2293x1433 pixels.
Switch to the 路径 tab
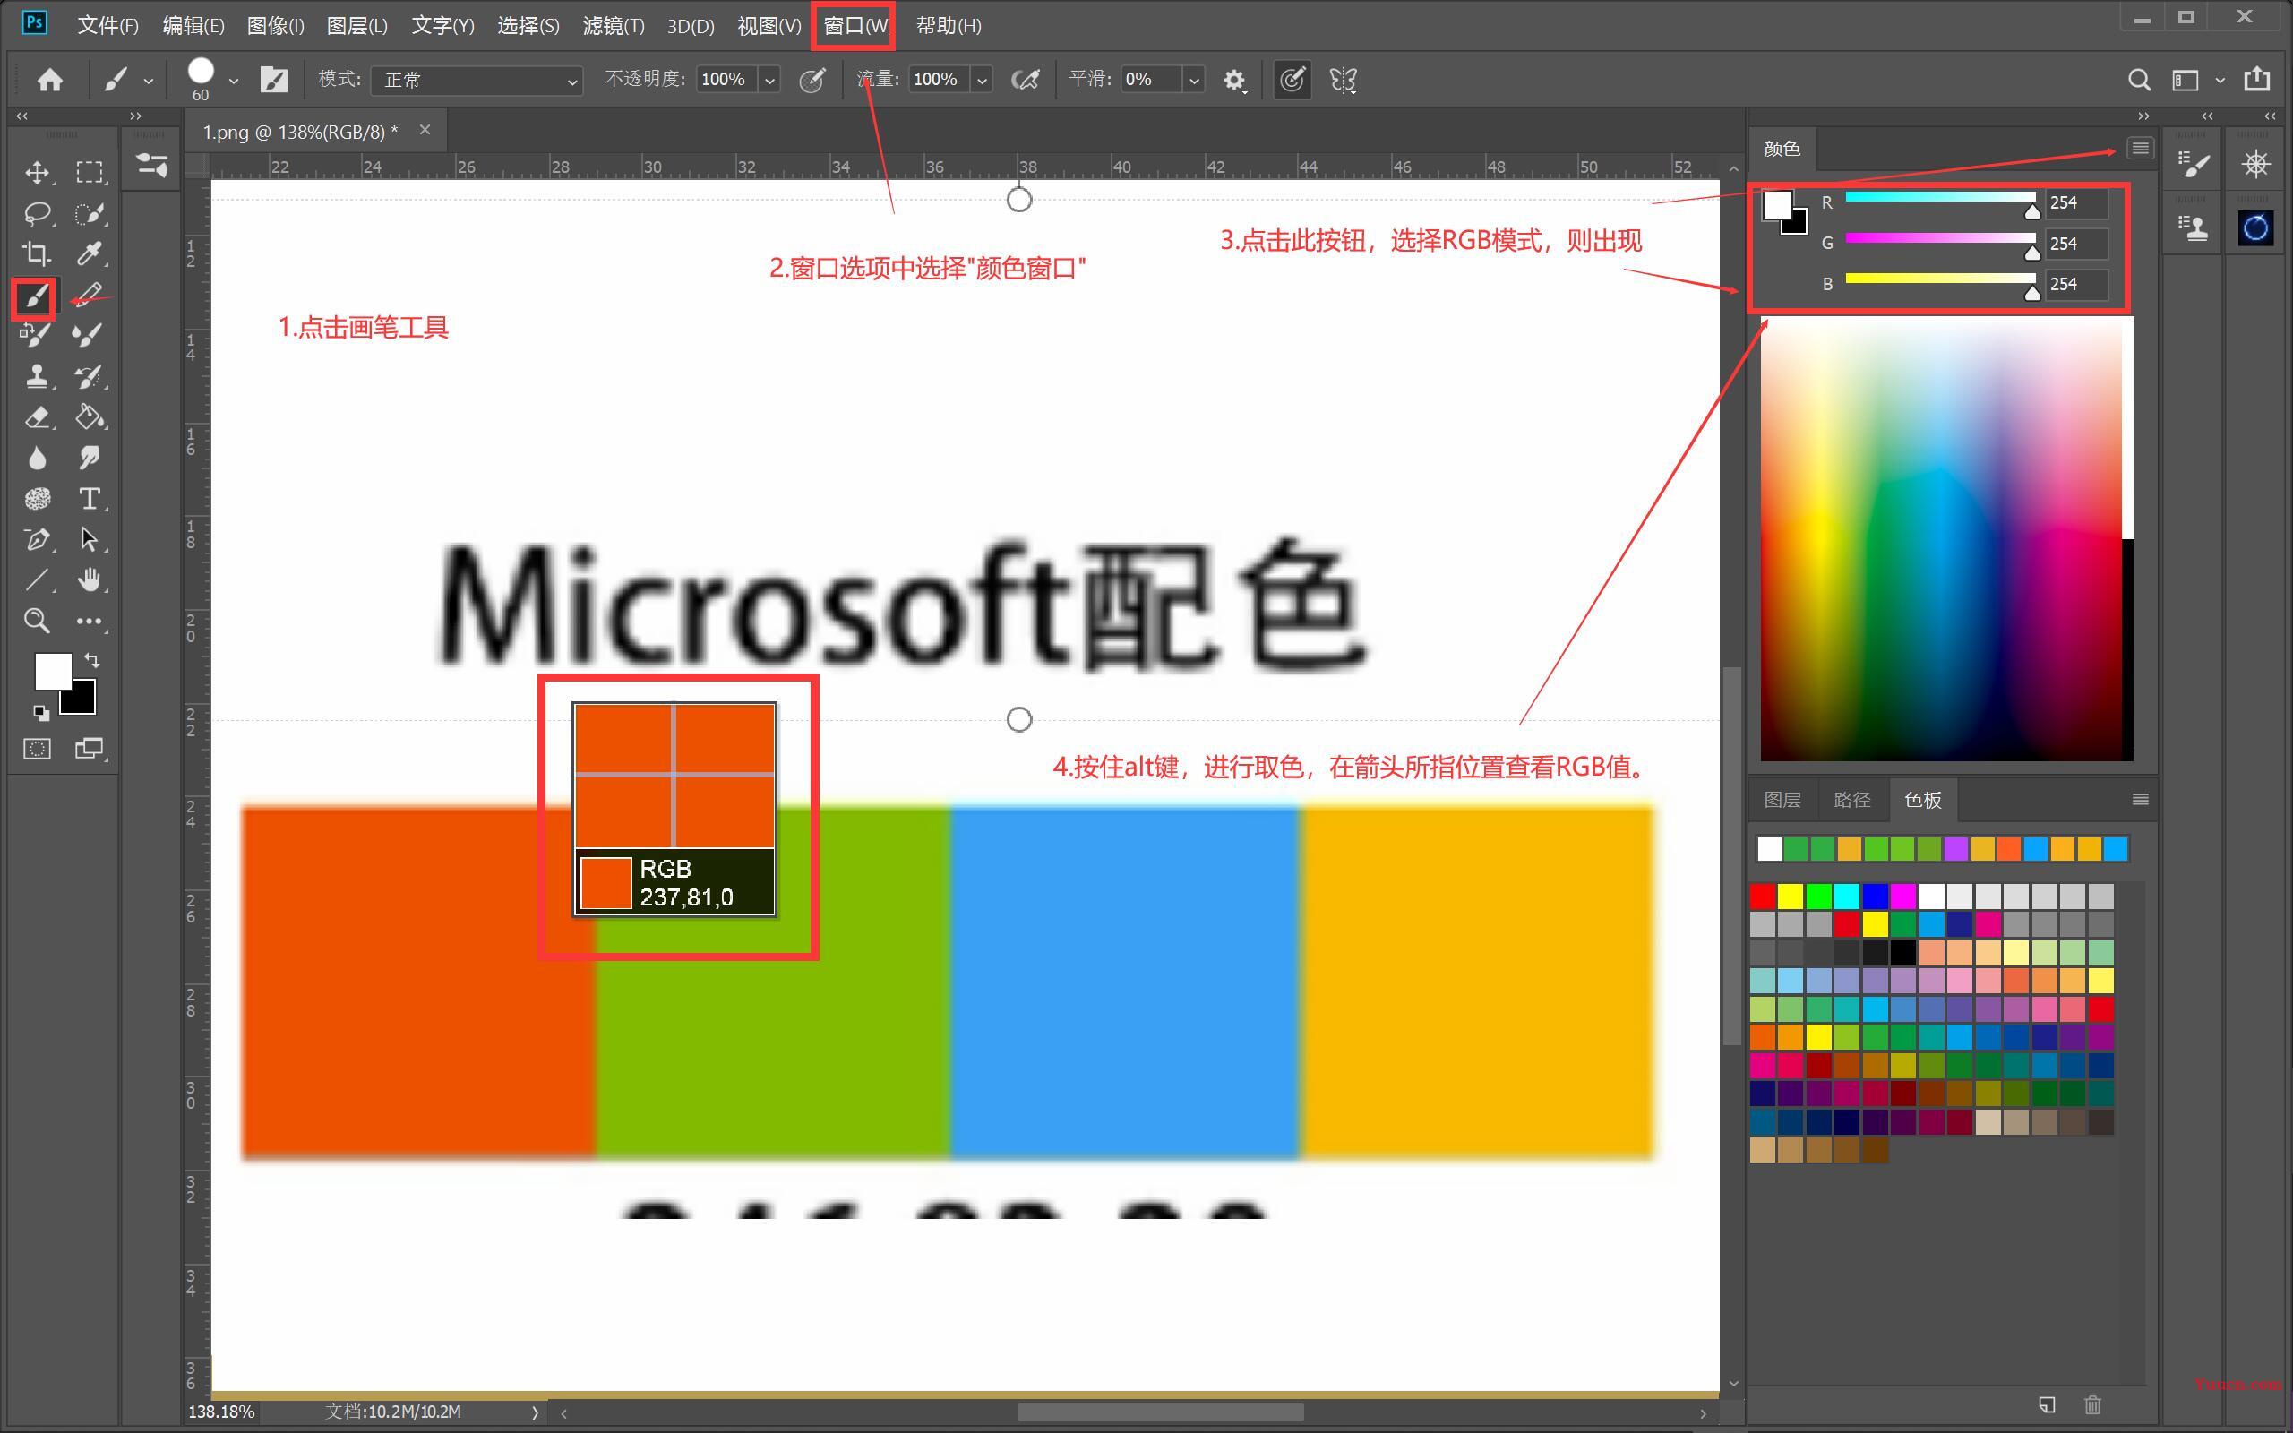1851,800
